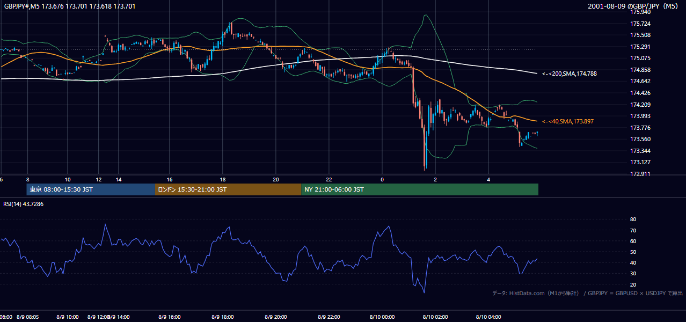
Task: Click the 8/10 04:00 bottom date label
Action: [x=488, y=317]
